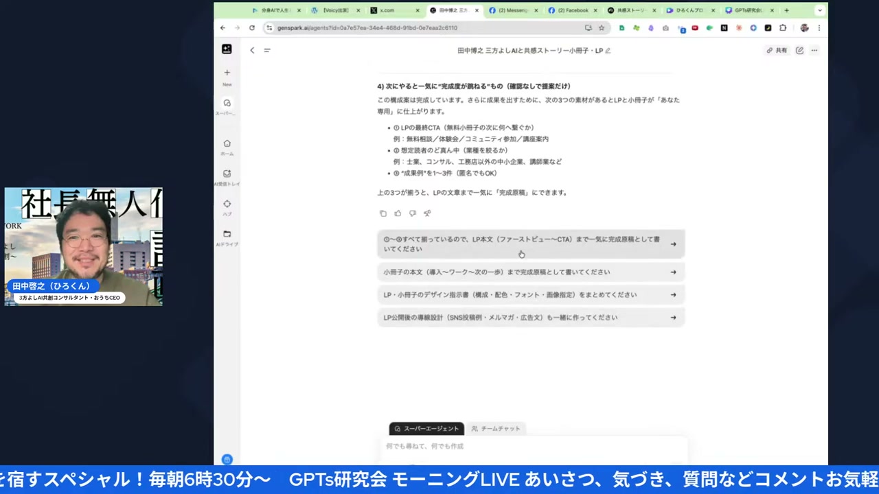
Task: Open Chrome's customize menu via vertical dots
Action: pyautogui.click(x=819, y=27)
